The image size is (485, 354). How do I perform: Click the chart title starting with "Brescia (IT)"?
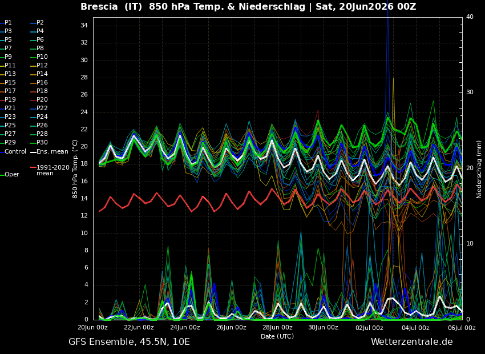click(x=248, y=6)
